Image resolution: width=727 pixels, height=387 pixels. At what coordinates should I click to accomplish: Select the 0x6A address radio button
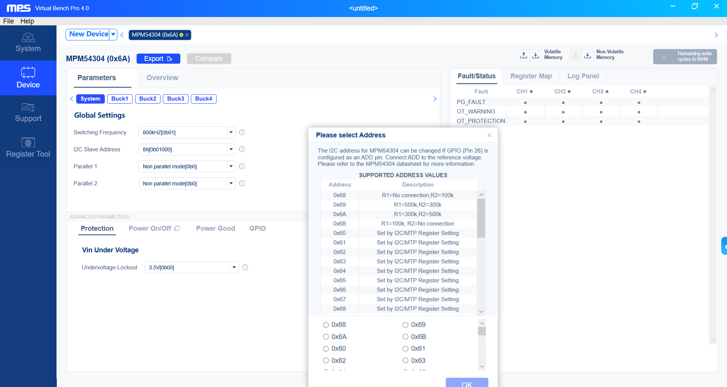(326, 337)
